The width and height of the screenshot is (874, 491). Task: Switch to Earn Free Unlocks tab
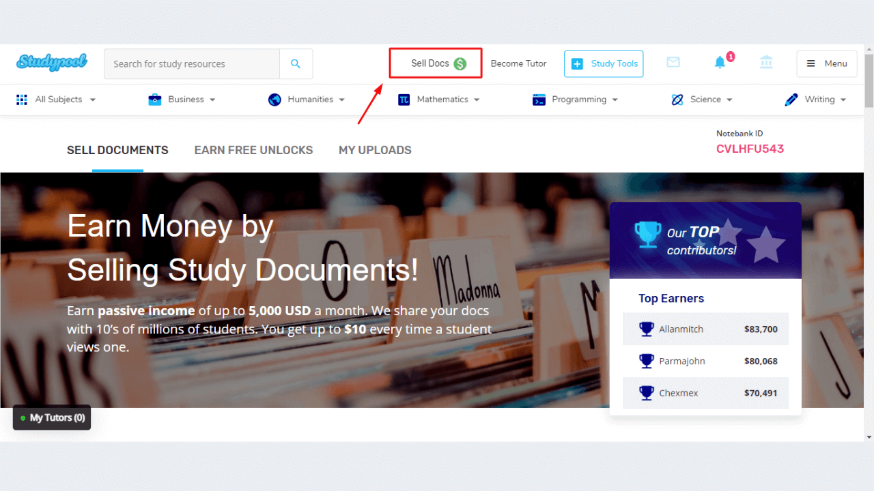coord(253,150)
